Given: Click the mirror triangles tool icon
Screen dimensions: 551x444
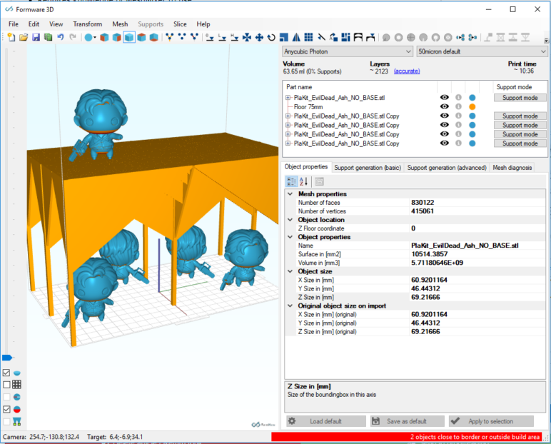Looking at the screenshot, I should pyautogui.click(x=296, y=37).
